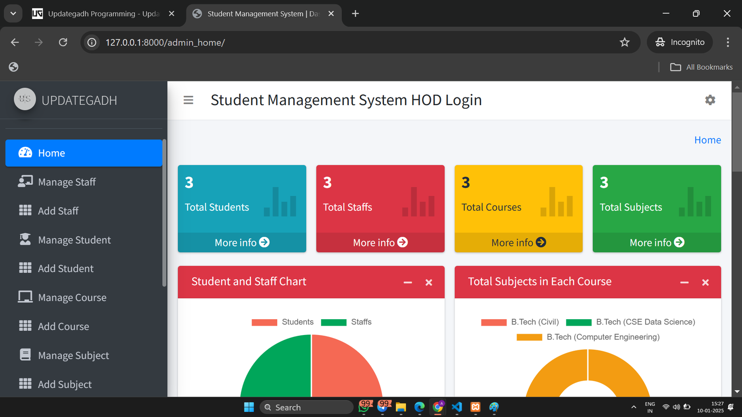
Task: Click the Add Staff grid icon
Action: [25, 211]
